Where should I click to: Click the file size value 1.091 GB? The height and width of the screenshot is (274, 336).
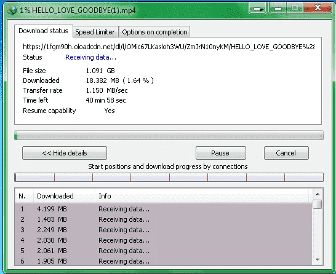tap(100, 71)
